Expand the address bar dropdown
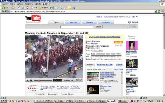The height and width of the screenshot is (103, 165). pyautogui.click(x=155, y=11)
